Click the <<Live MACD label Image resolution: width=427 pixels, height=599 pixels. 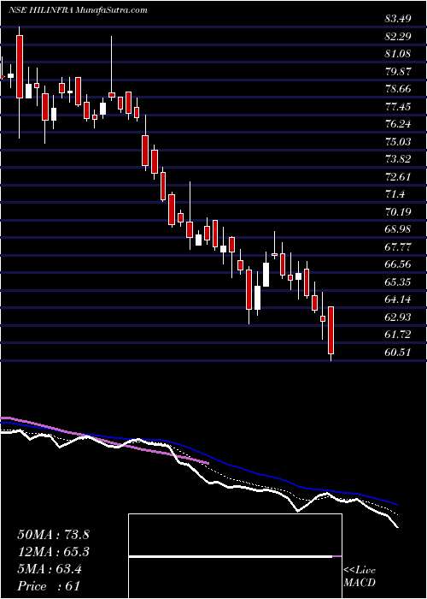(360, 577)
